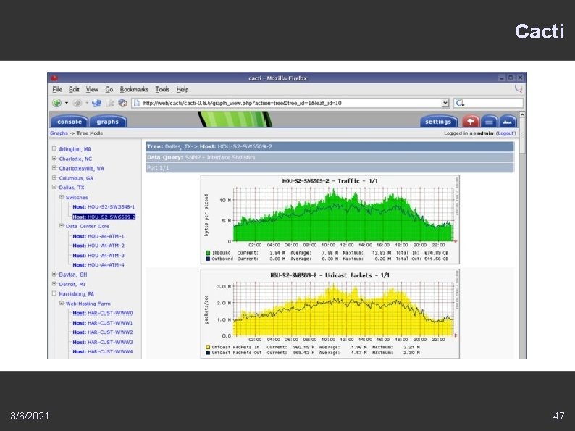The width and height of the screenshot is (575, 431).
Task: Open the View menu
Action: pos(92,89)
